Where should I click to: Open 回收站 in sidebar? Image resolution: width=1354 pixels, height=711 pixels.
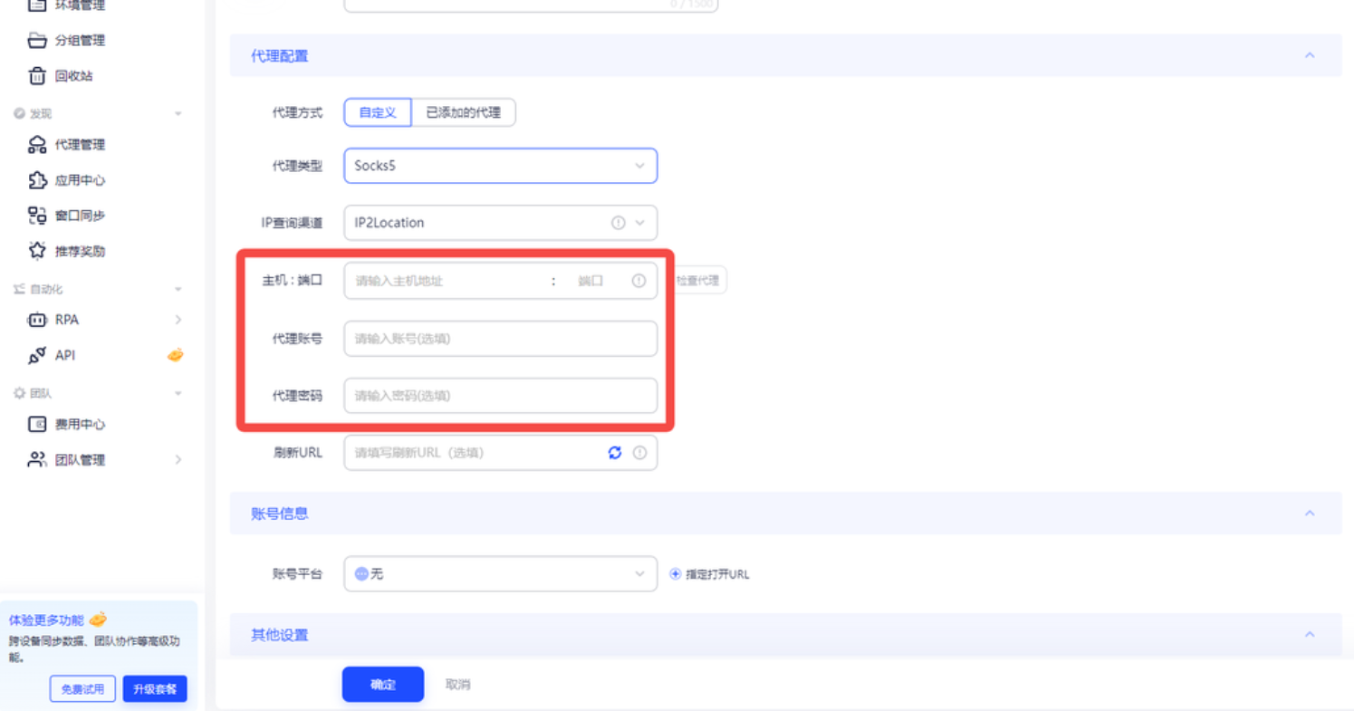pos(73,76)
